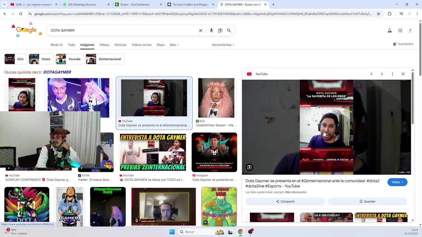The width and height of the screenshot is (422, 237).
Task: Open the Google apps grid
Action: click(400, 31)
